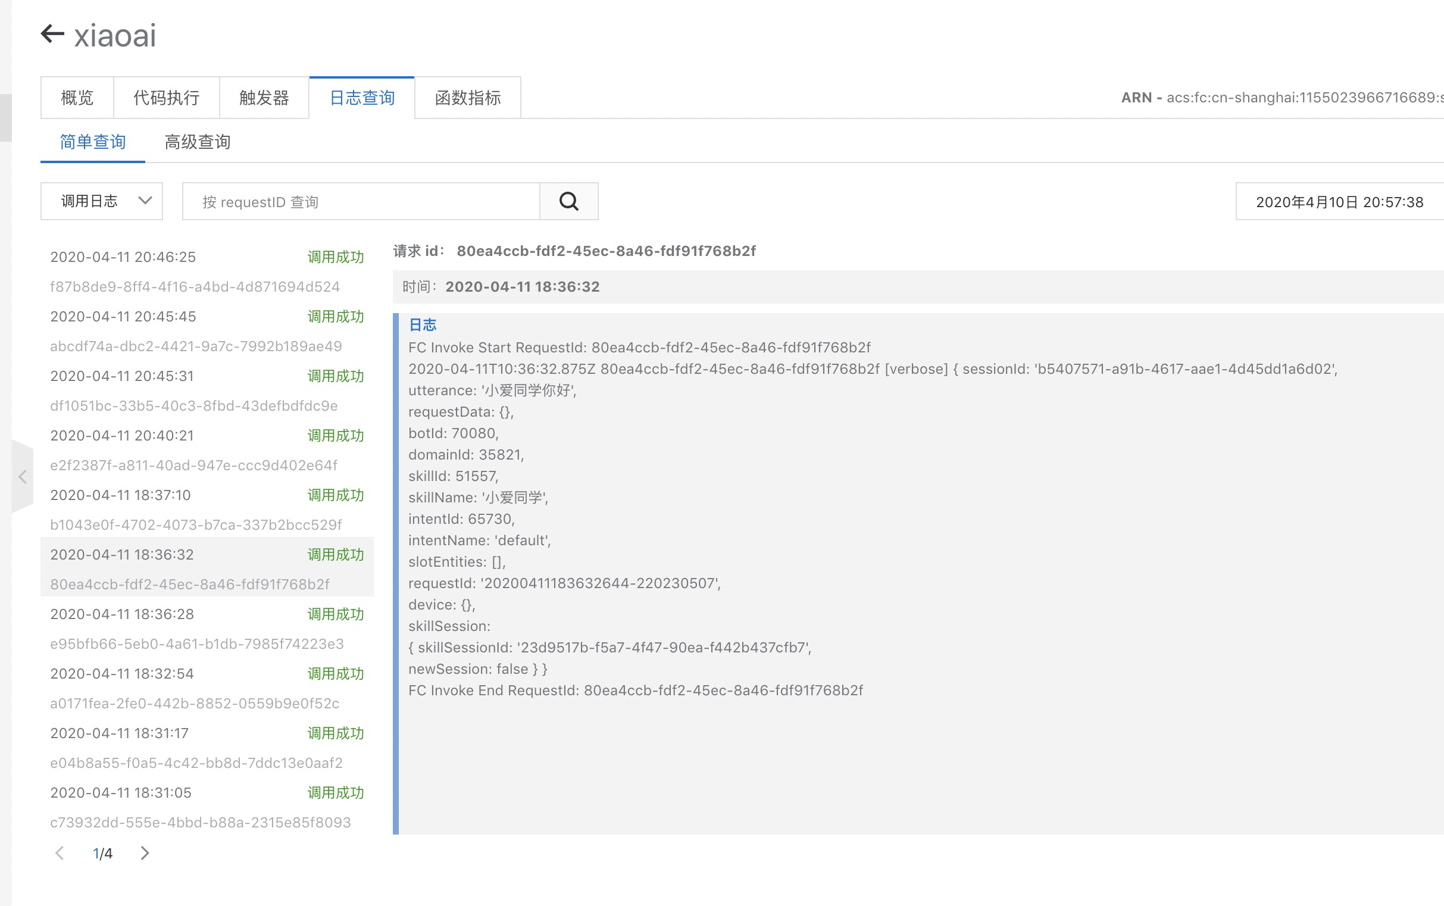Click request ID c73932dd-555e-4bbd-b88a-2315e85f8093

[200, 822]
